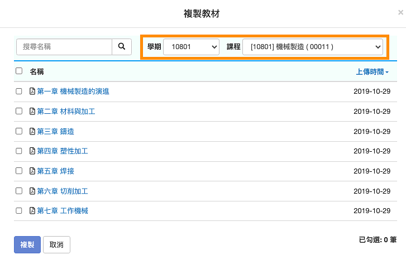Click the magnifier search icon

[122, 46]
